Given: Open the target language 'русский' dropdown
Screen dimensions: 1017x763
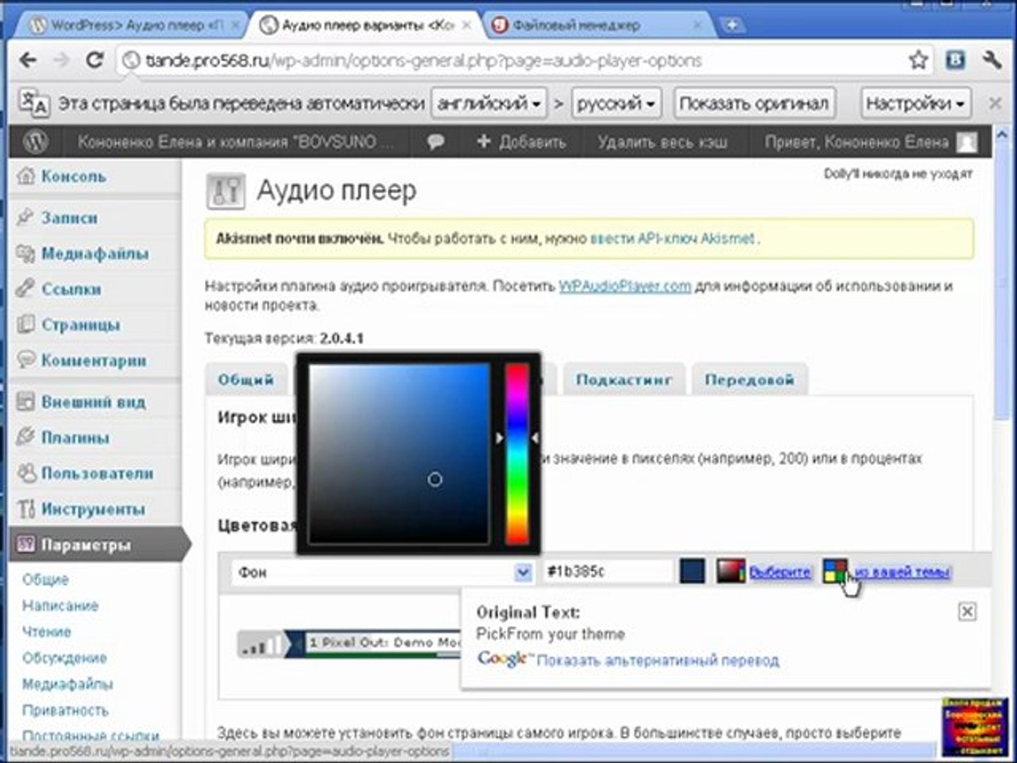Looking at the screenshot, I should pos(616,104).
